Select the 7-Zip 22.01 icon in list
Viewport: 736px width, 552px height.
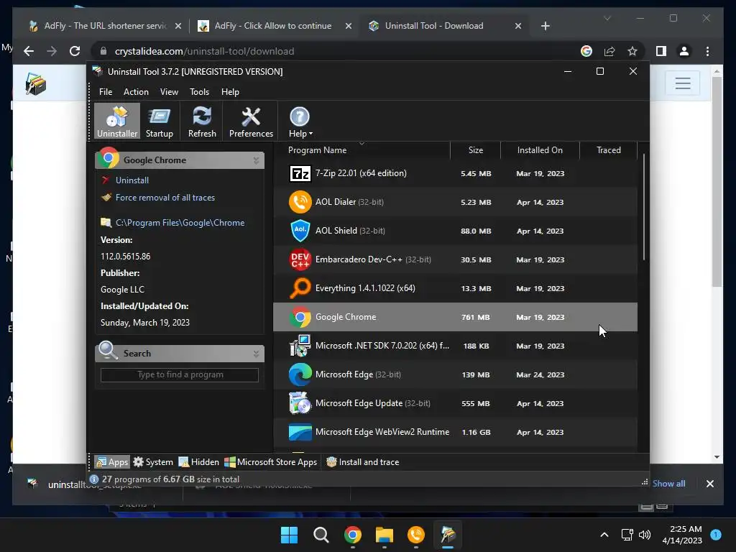click(300, 173)
